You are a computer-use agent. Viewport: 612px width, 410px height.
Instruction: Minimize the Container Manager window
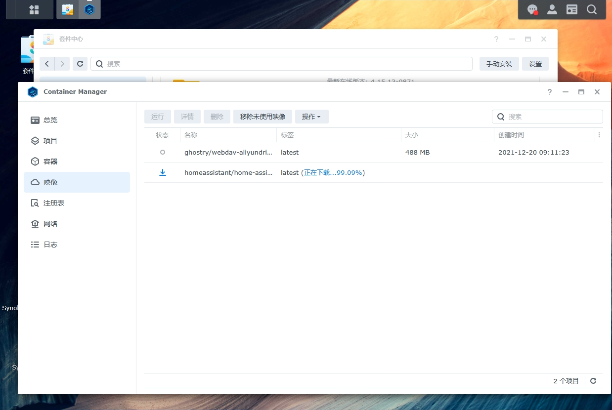566,92
